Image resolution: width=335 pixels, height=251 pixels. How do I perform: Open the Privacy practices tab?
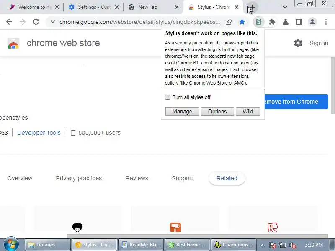(79, 178)
